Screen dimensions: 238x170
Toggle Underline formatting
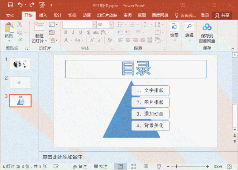pos(81,32)
